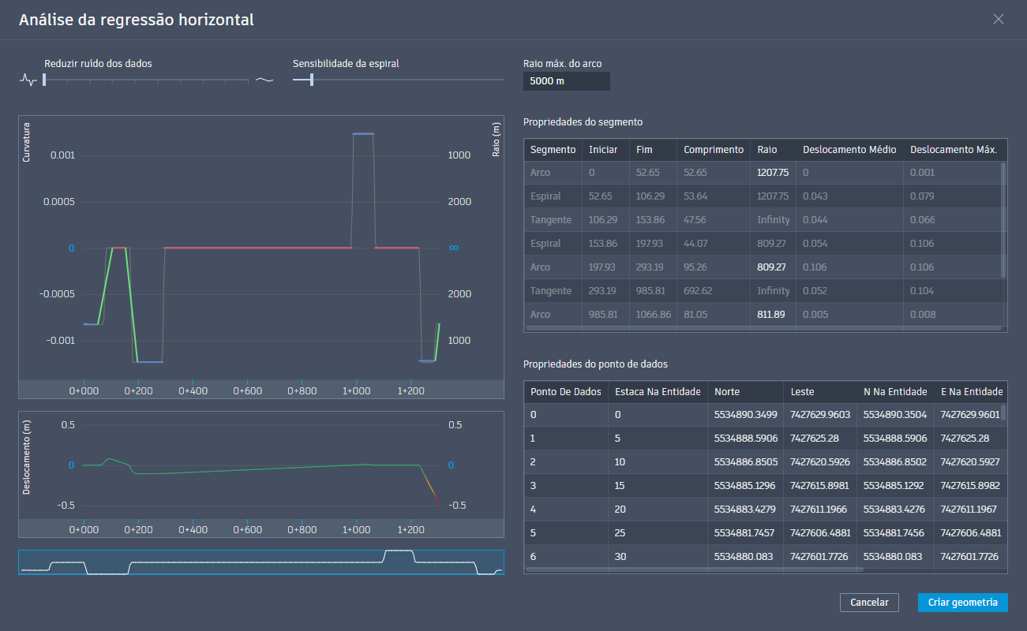Close the horizontal regression analysis dialog
The width and height of the screenshot is (1027, 631).
999,20
